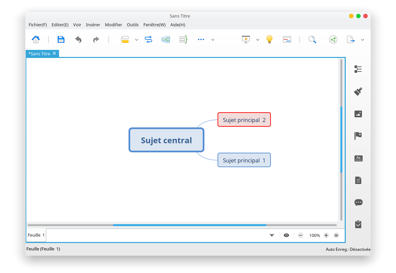Toggle the eye visibility icon in the status bar

(x=286, y=235)
